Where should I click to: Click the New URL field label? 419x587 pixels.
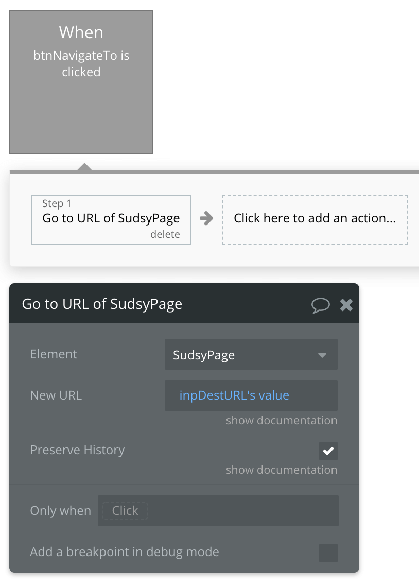point(56,395)
